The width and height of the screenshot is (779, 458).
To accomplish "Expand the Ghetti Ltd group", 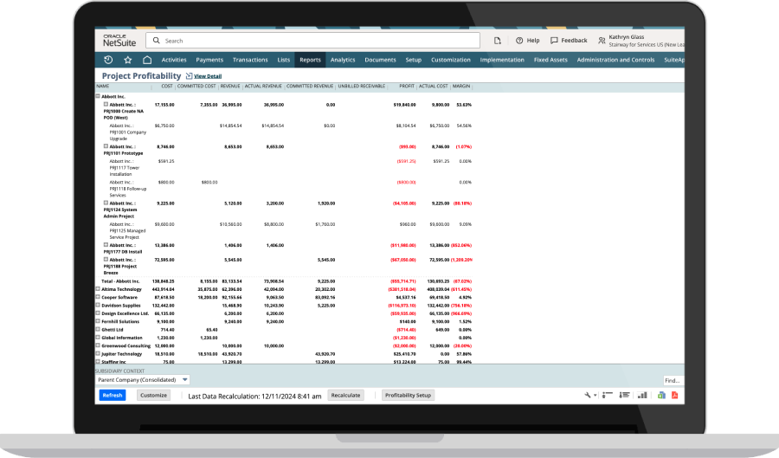I will click(x=98, y=329).
